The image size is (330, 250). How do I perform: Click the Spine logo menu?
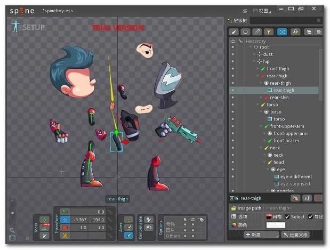[22, 11]
